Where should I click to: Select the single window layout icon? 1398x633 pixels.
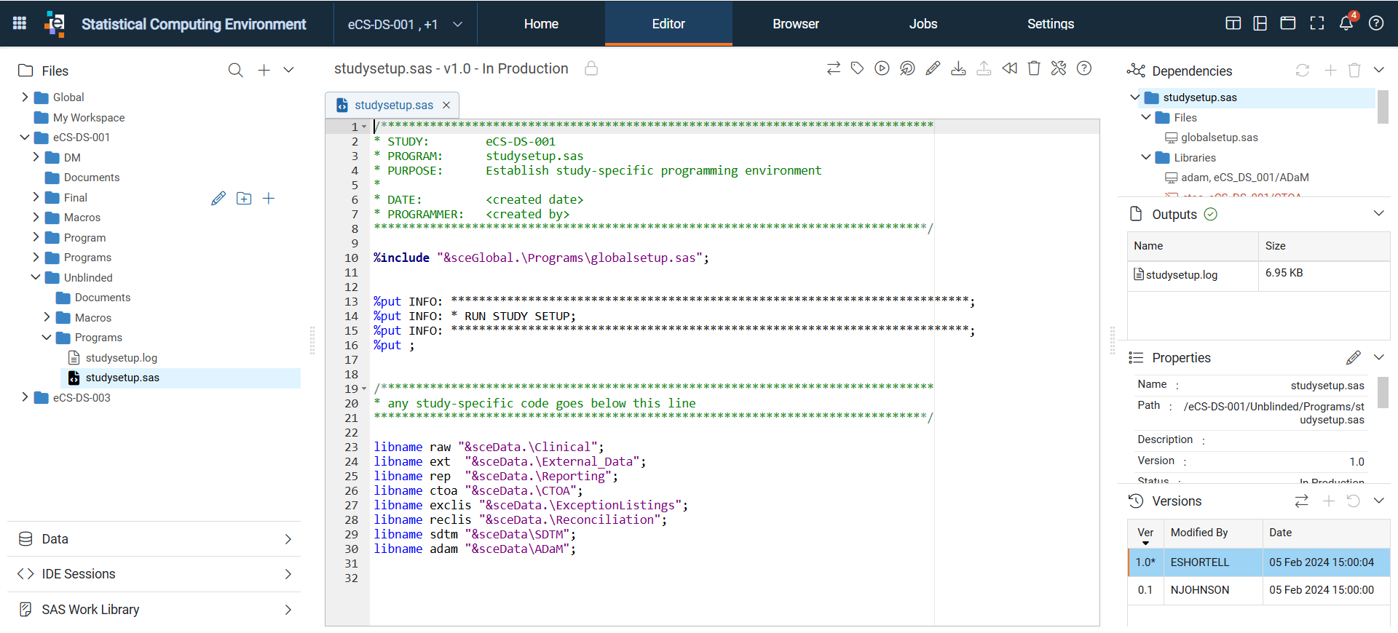pyautogui.click(x=1288, y=23)
